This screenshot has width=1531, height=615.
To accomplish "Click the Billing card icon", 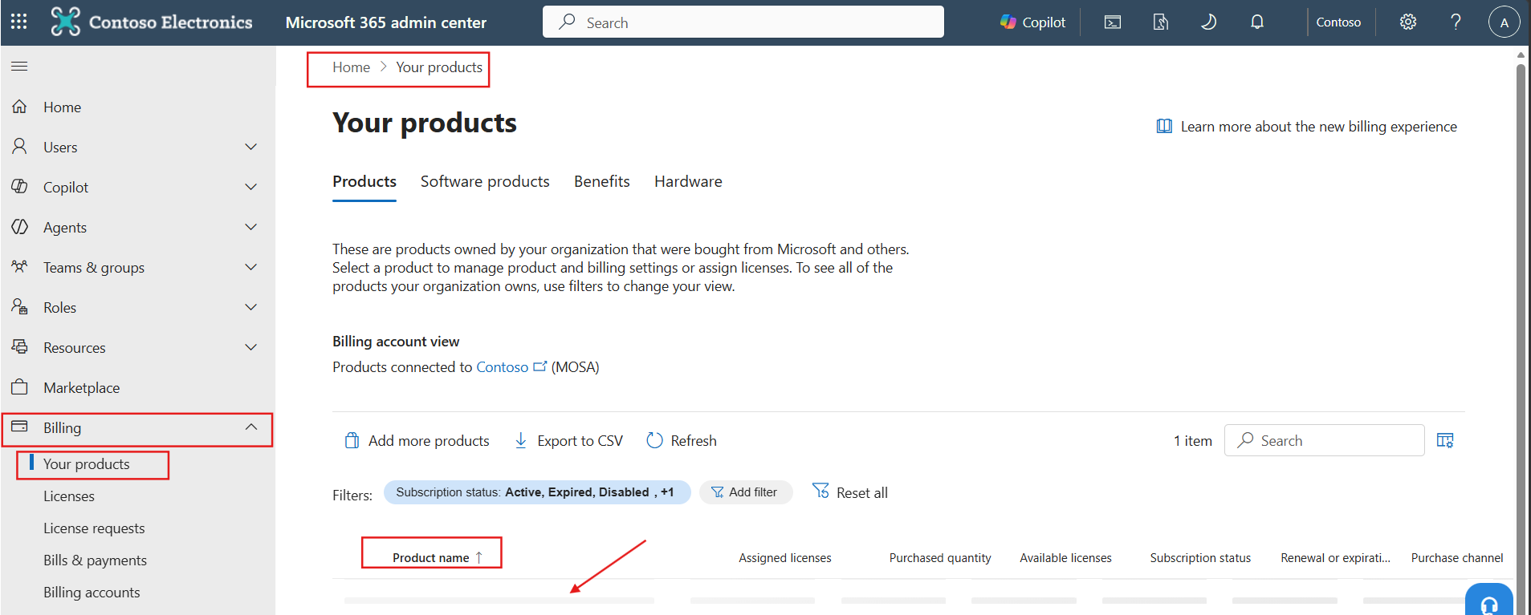I will pyautogui.click(x=20, y=427).
